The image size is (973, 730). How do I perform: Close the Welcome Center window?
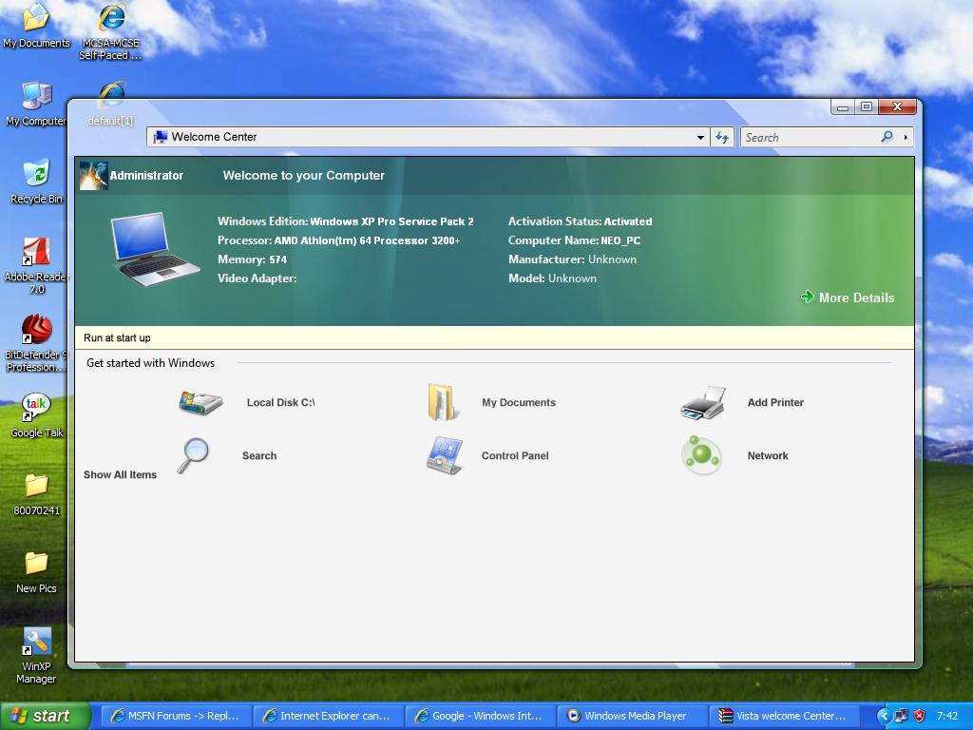pyautogui.click(x=897, y=106)
